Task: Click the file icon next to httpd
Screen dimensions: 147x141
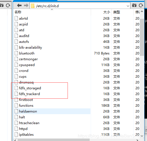Action: pyautogui.click(x=16, y=129)
